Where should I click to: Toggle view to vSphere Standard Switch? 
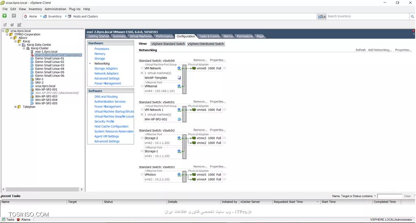pos(168,44)
